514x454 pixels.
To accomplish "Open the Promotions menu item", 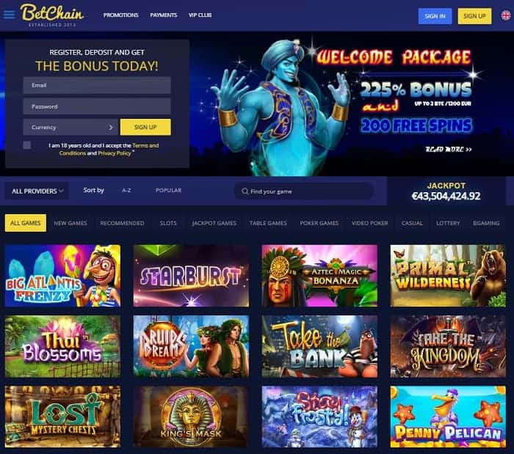I will click(x=120, y=15).
